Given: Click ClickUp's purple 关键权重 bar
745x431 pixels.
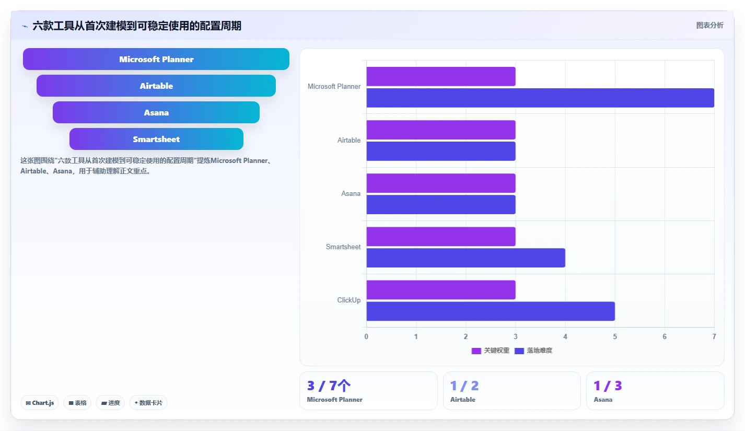Looking at the screenshot, I should click(441, 289).
